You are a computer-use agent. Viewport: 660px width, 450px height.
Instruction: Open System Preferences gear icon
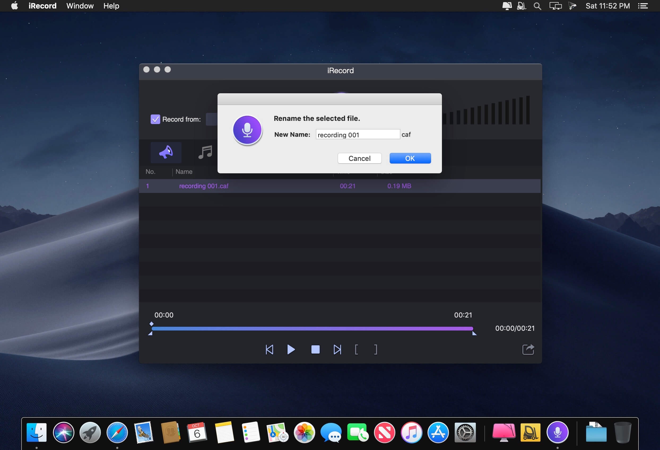[465, 433]
